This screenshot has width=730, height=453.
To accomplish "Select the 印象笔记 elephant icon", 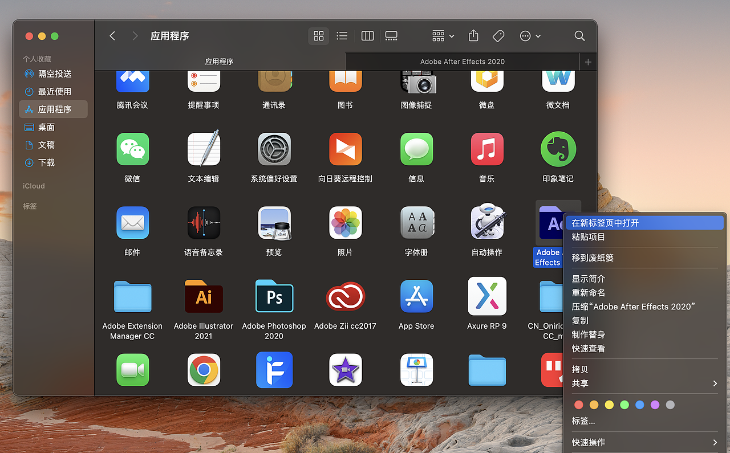I will click(558, 149).
